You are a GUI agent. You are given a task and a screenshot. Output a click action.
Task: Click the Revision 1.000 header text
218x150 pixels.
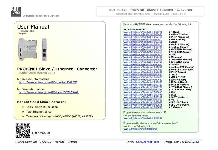[161, 14]
